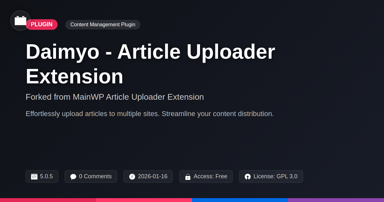Click the pink color bar segment

(144, 200)
